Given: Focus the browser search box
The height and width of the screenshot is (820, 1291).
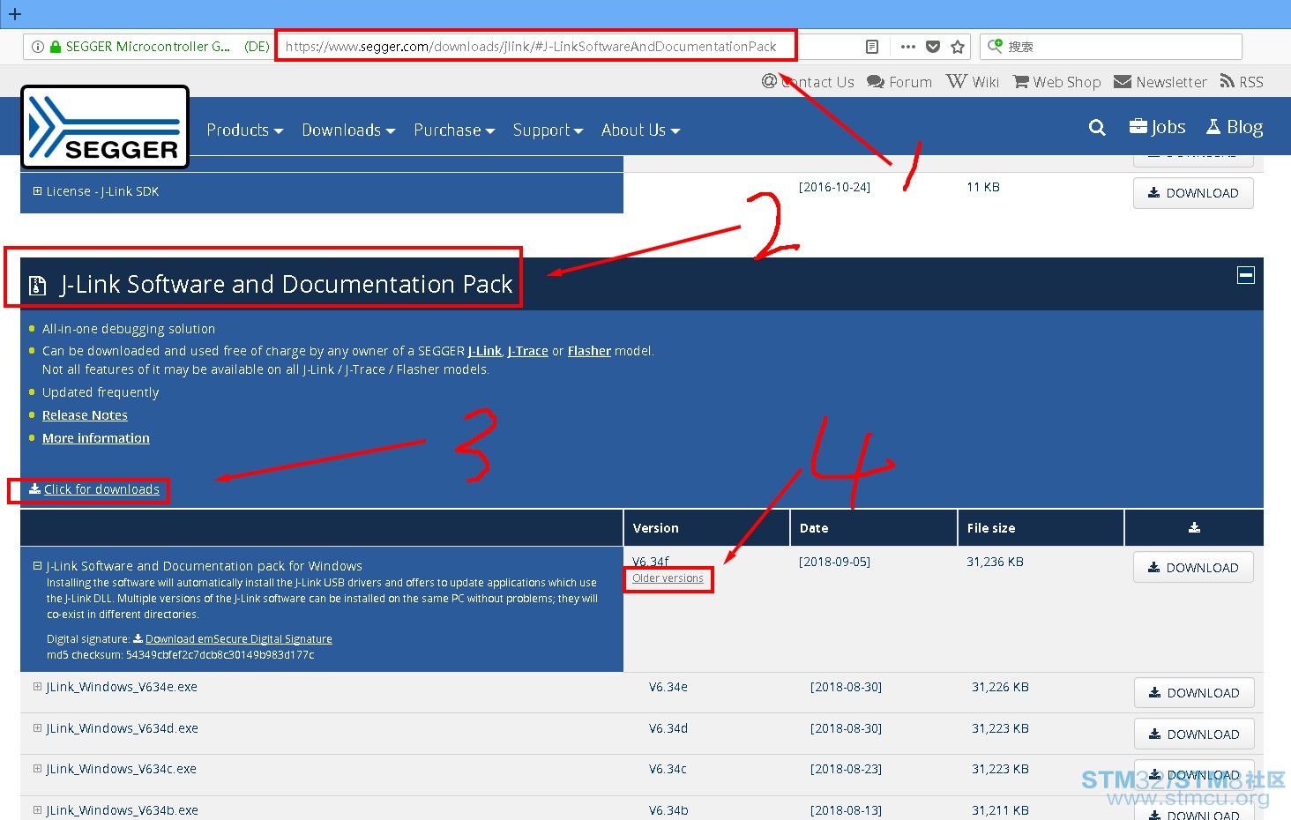Looking at the screenshot, I should coord(1111,47).
